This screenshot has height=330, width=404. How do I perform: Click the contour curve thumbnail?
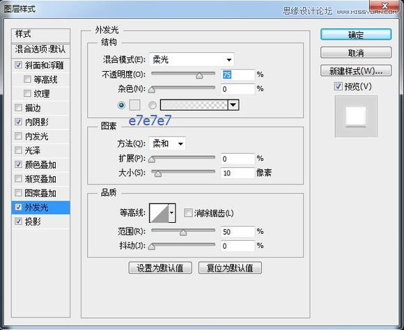[x=159, y=213]
